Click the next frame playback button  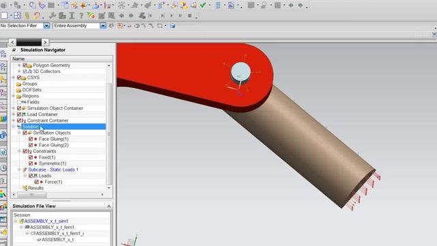click(x=163, y=16)
